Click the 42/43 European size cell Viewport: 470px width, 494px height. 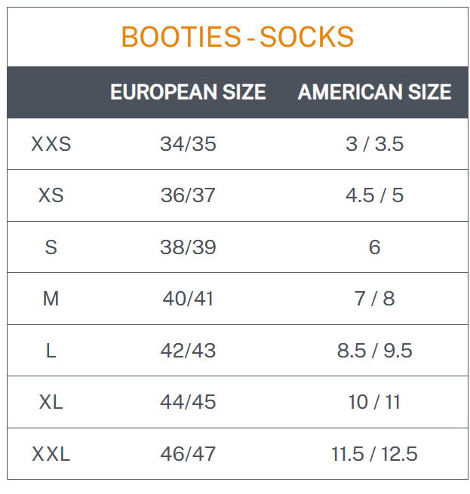(x=188, y=351)
